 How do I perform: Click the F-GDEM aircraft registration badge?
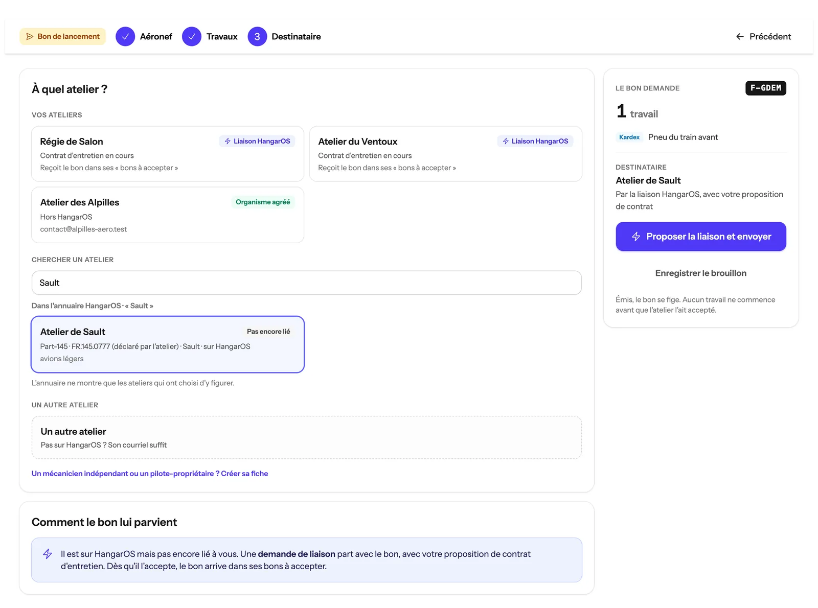click(766, 88)
